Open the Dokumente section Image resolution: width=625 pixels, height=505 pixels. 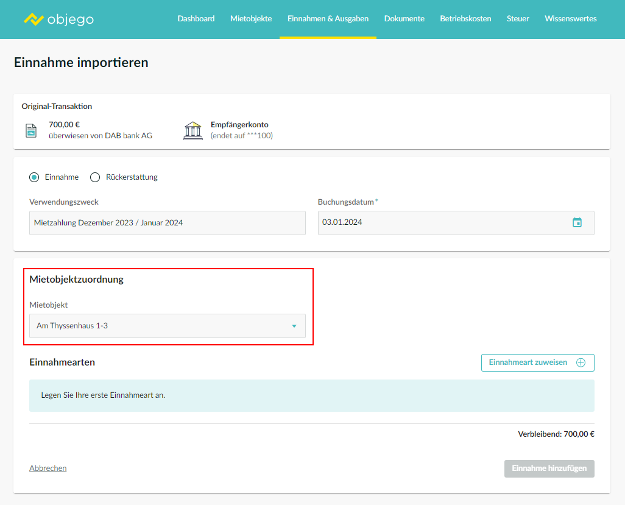[x=404, y=19]
